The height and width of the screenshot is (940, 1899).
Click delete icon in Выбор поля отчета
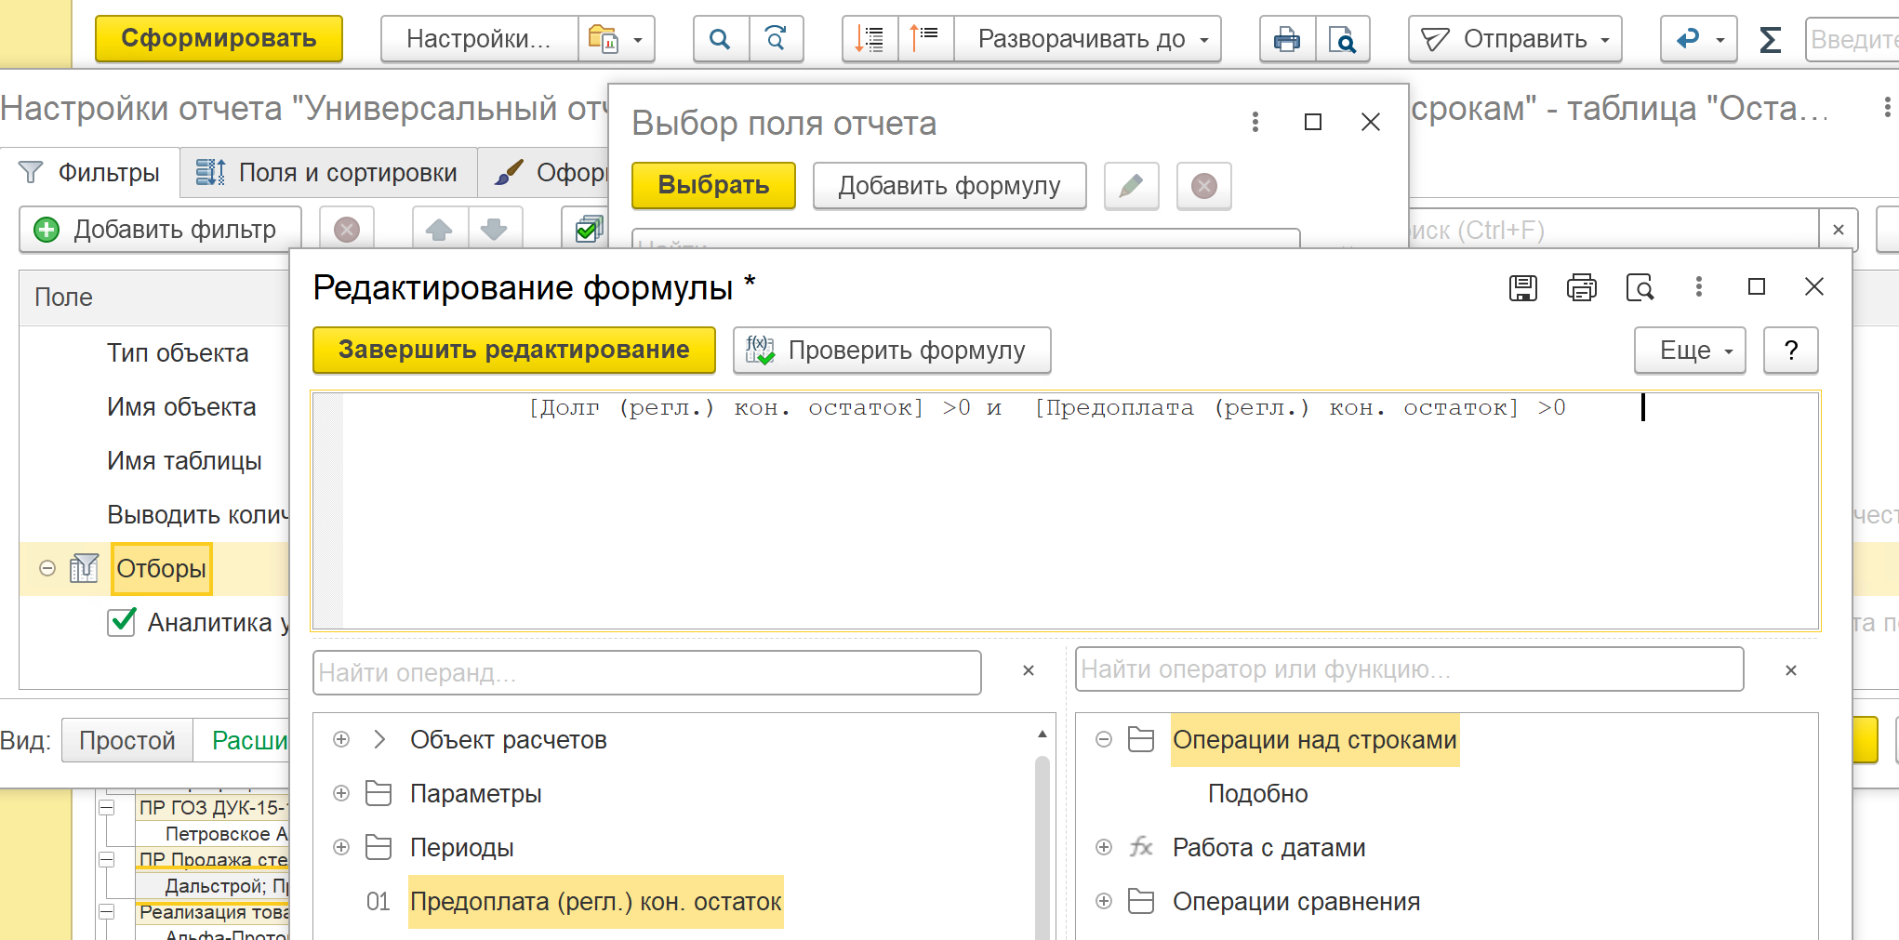click(1204, 185)
